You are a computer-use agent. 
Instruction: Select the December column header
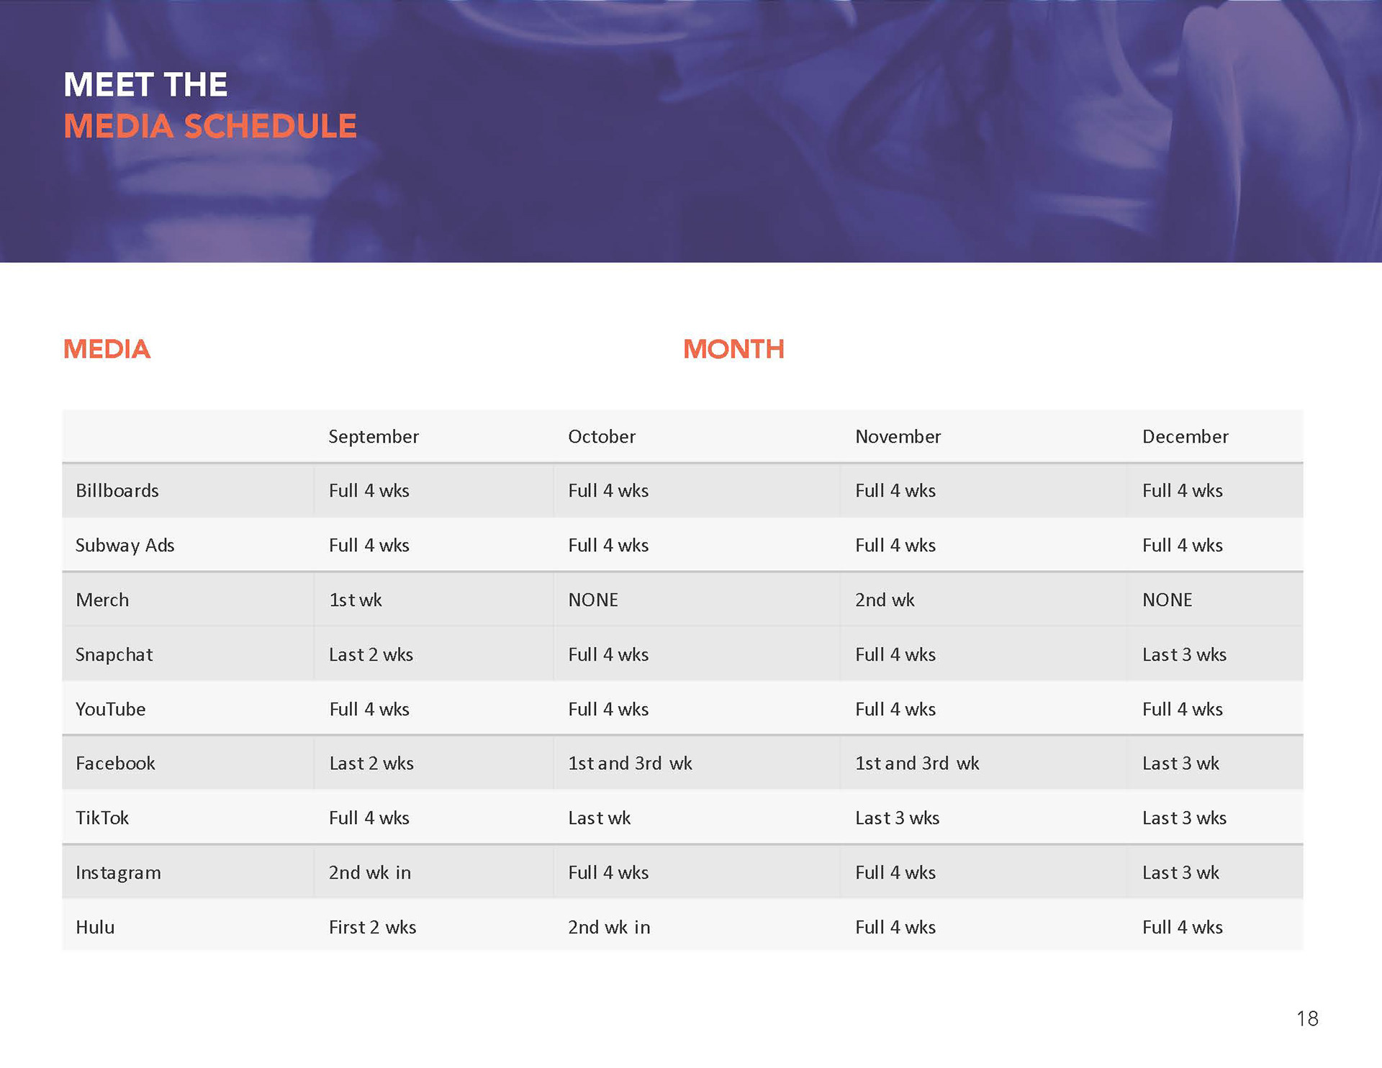[x=1185, y=437]
